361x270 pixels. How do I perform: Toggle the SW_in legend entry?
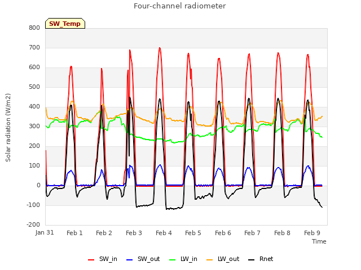[103, 259]
